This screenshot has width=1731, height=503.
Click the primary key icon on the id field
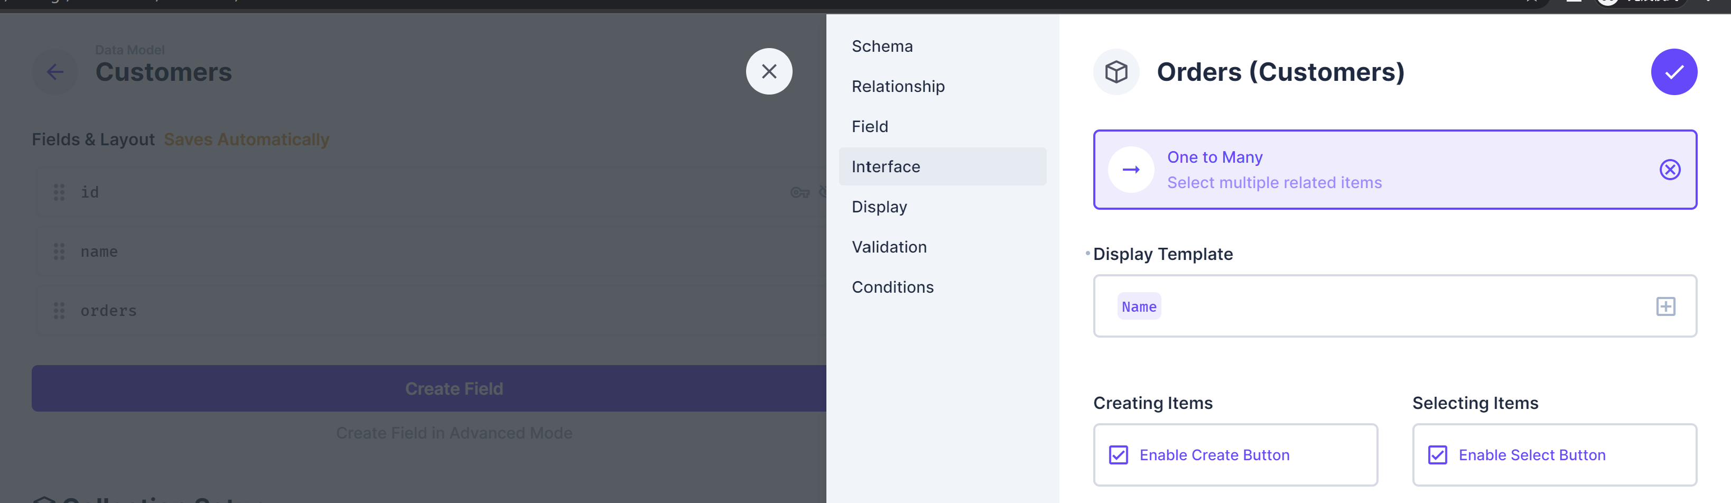click(x=801, y=193)
